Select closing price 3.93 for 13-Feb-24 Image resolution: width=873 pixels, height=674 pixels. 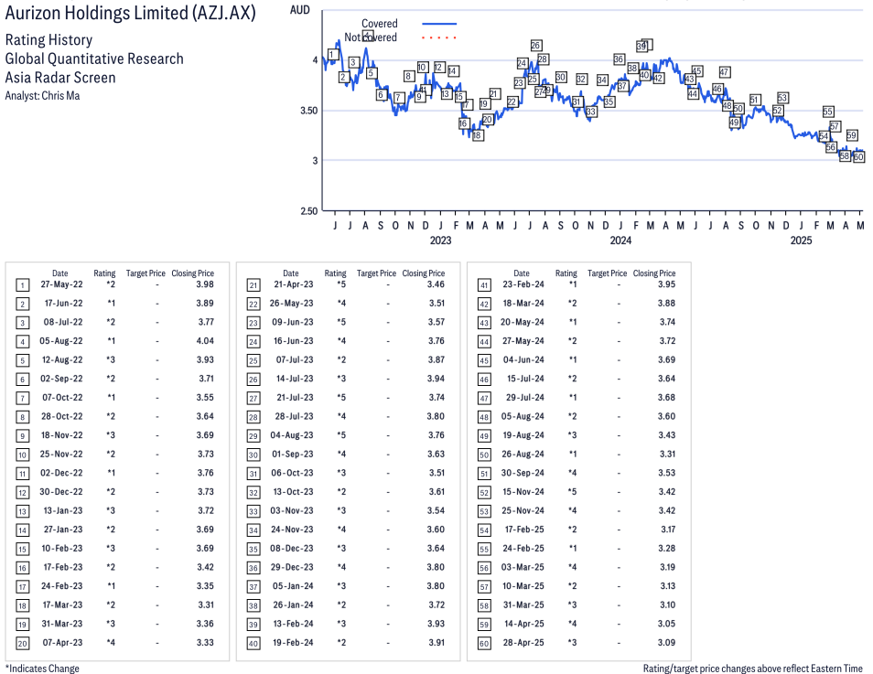coord(436,624)
